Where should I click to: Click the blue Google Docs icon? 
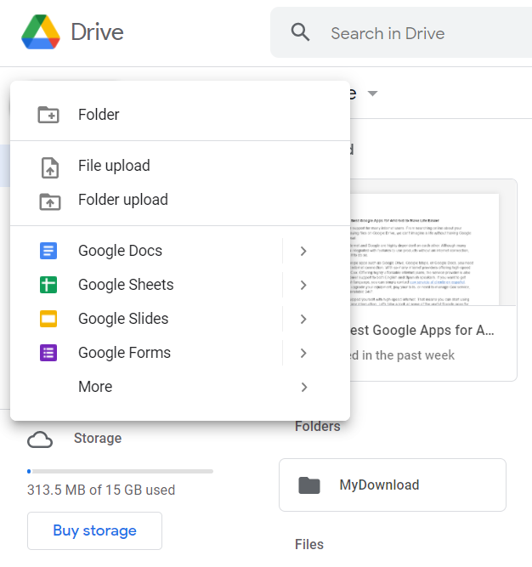click(x=48, y=251)
